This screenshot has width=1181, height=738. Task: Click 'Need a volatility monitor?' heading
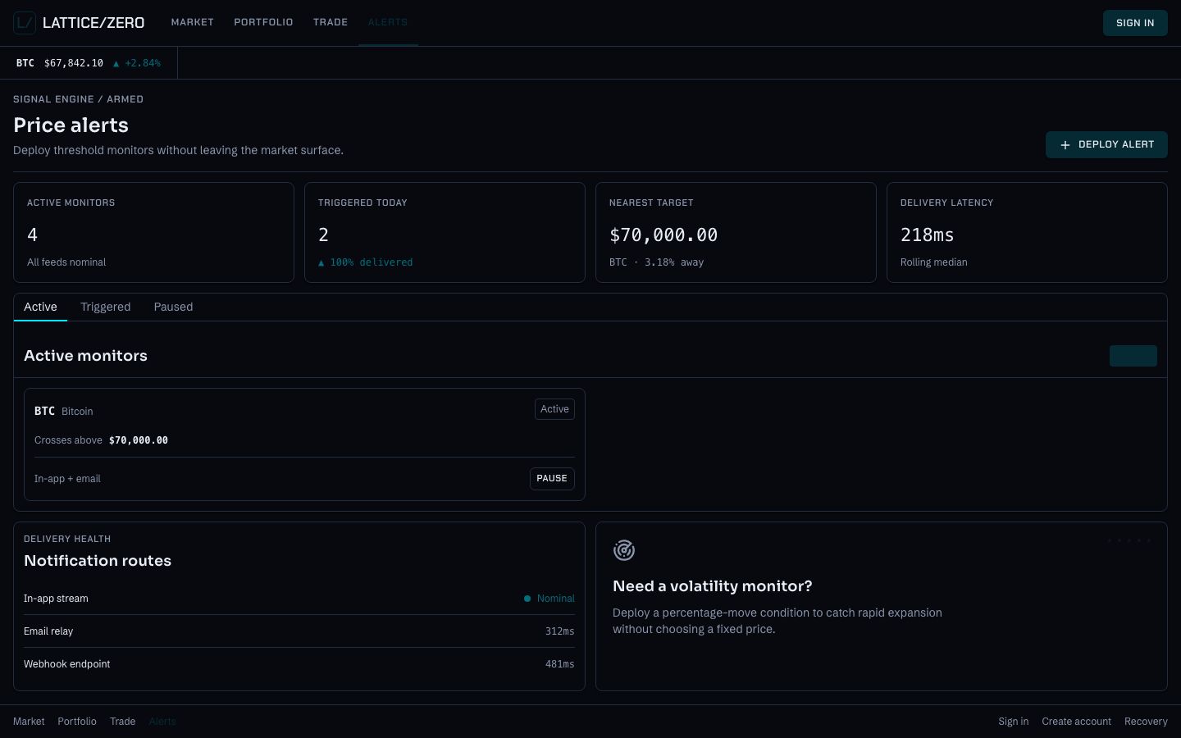point(713,586)
